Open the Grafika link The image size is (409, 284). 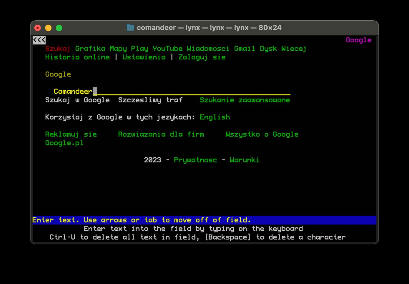(90, 49)
